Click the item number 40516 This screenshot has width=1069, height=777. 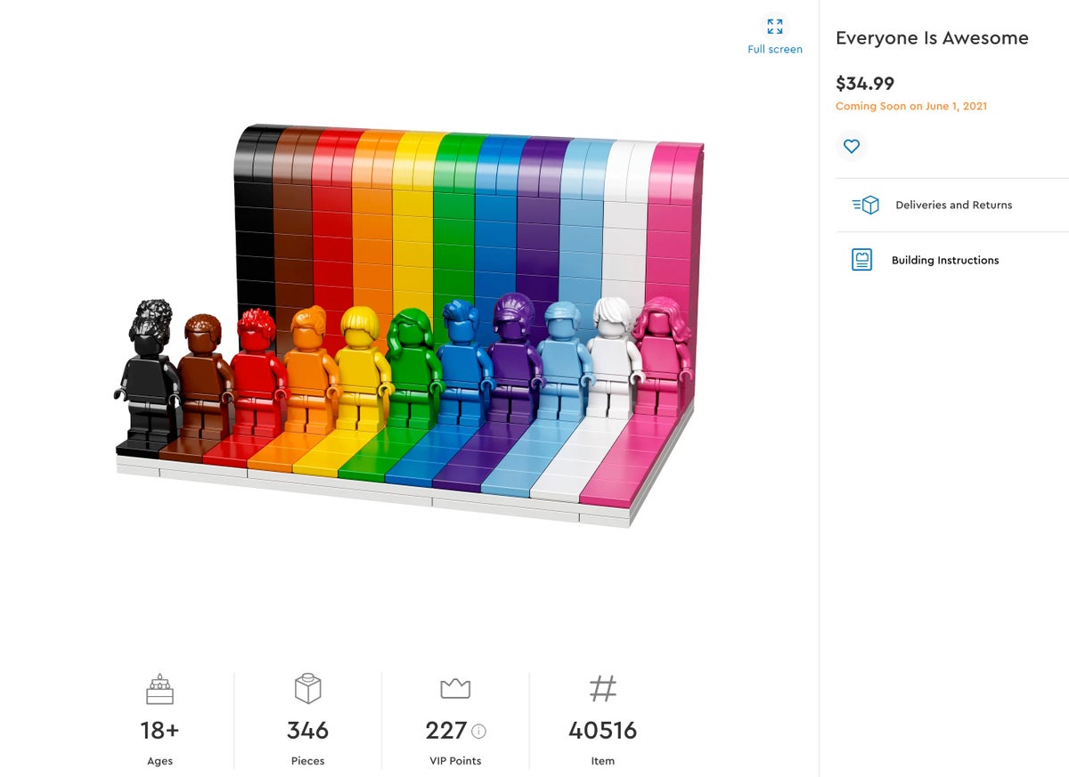(x=603, y=731)
